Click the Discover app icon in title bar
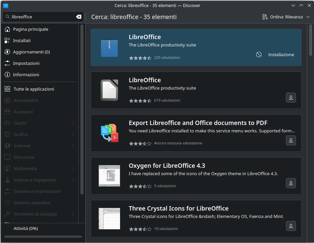Image resolution: width=314 pixels, height=243 pixels. (x=6, y=5)
